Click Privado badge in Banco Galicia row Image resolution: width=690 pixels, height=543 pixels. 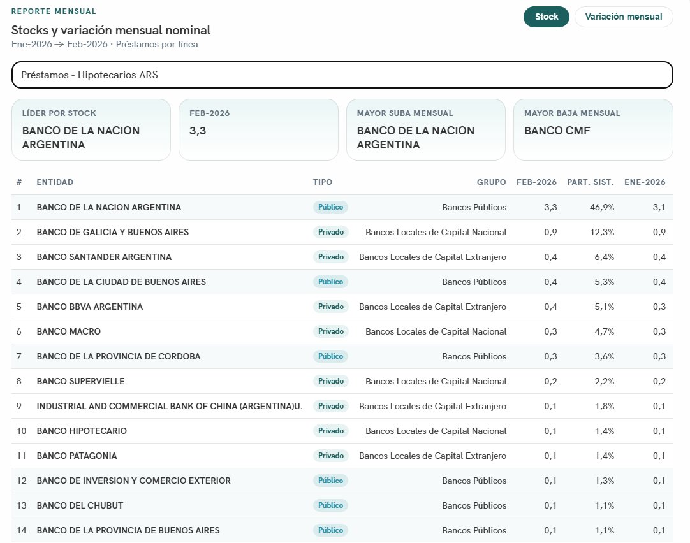330,232
